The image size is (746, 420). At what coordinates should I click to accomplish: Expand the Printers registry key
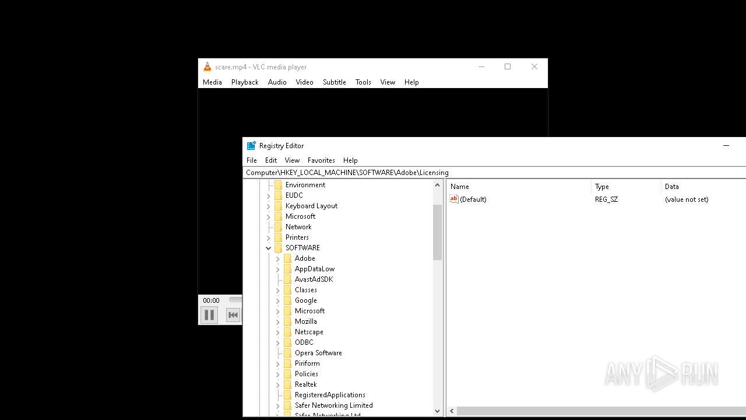click(x=269, y=237)
